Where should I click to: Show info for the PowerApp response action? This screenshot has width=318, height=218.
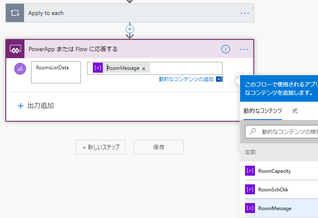226,49
